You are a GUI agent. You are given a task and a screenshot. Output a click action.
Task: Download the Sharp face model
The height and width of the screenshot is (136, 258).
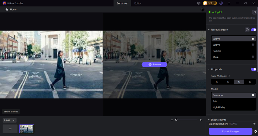tap(253, 57)
